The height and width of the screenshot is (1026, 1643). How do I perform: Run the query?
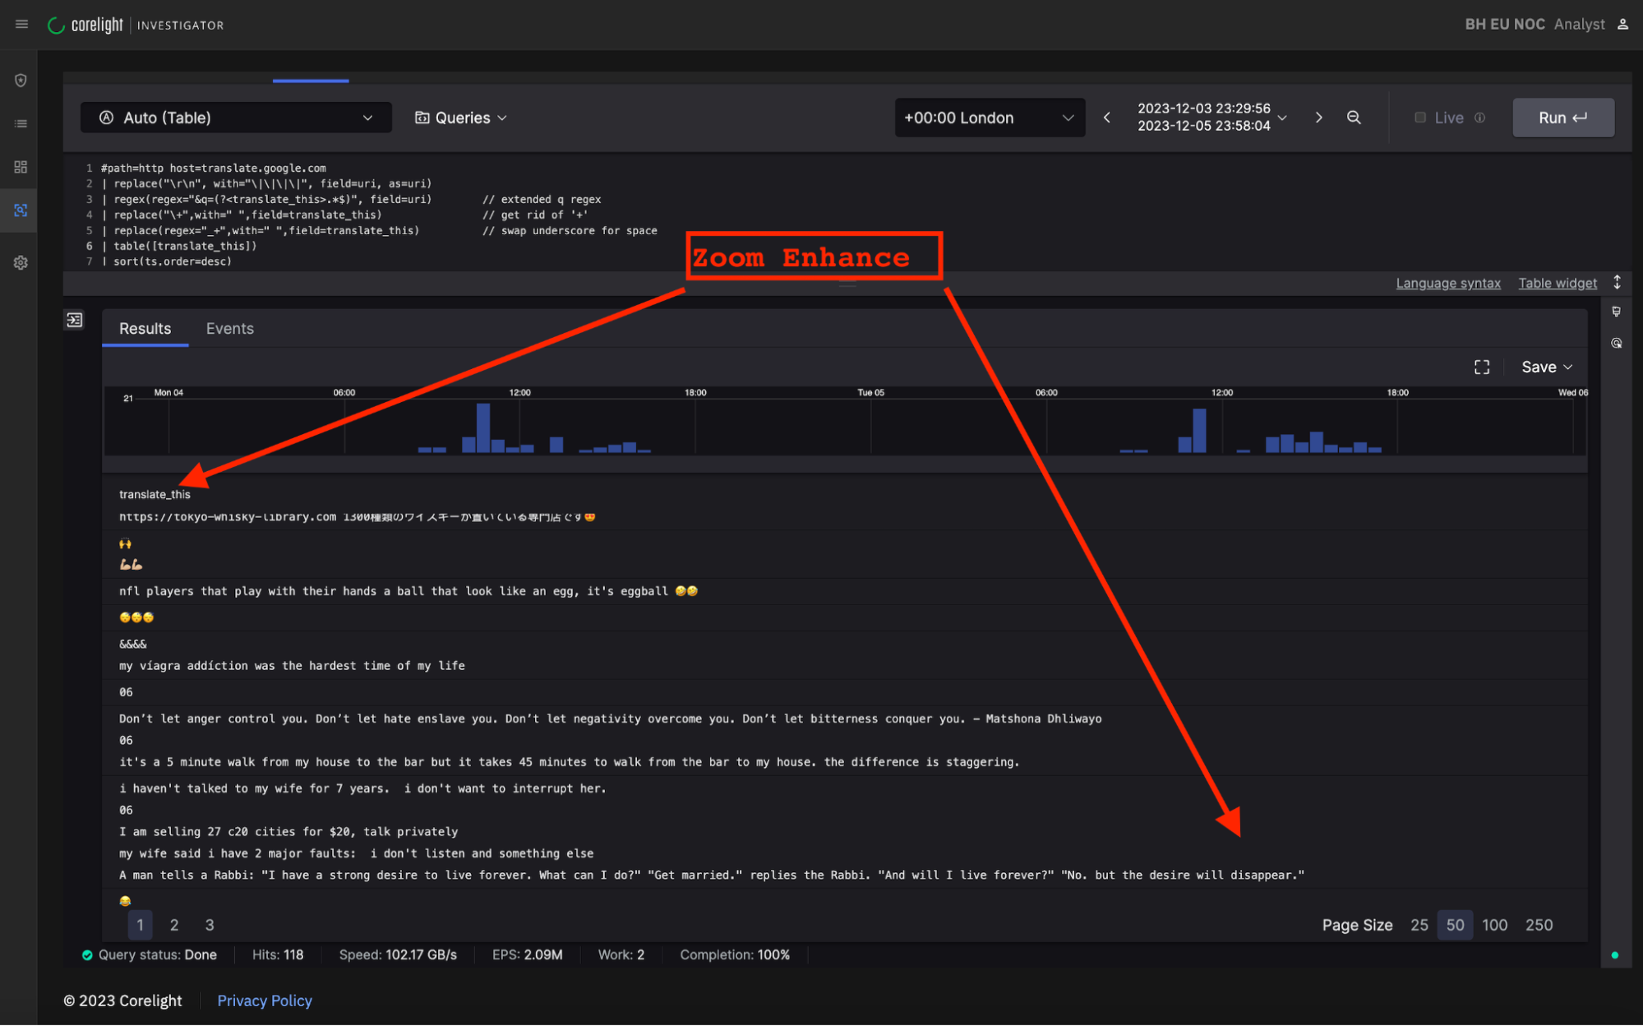click(1562, 118)
